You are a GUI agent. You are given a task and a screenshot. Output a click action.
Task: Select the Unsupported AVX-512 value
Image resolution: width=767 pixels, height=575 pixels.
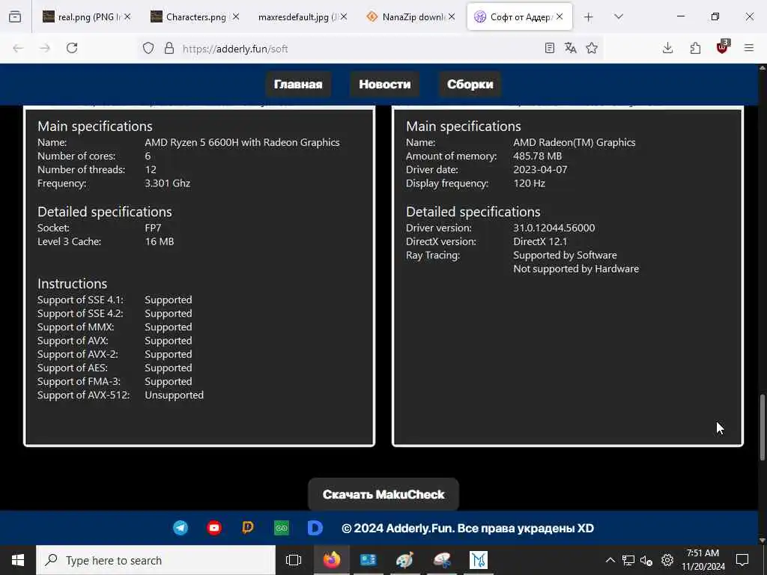[x=174, y=395]
